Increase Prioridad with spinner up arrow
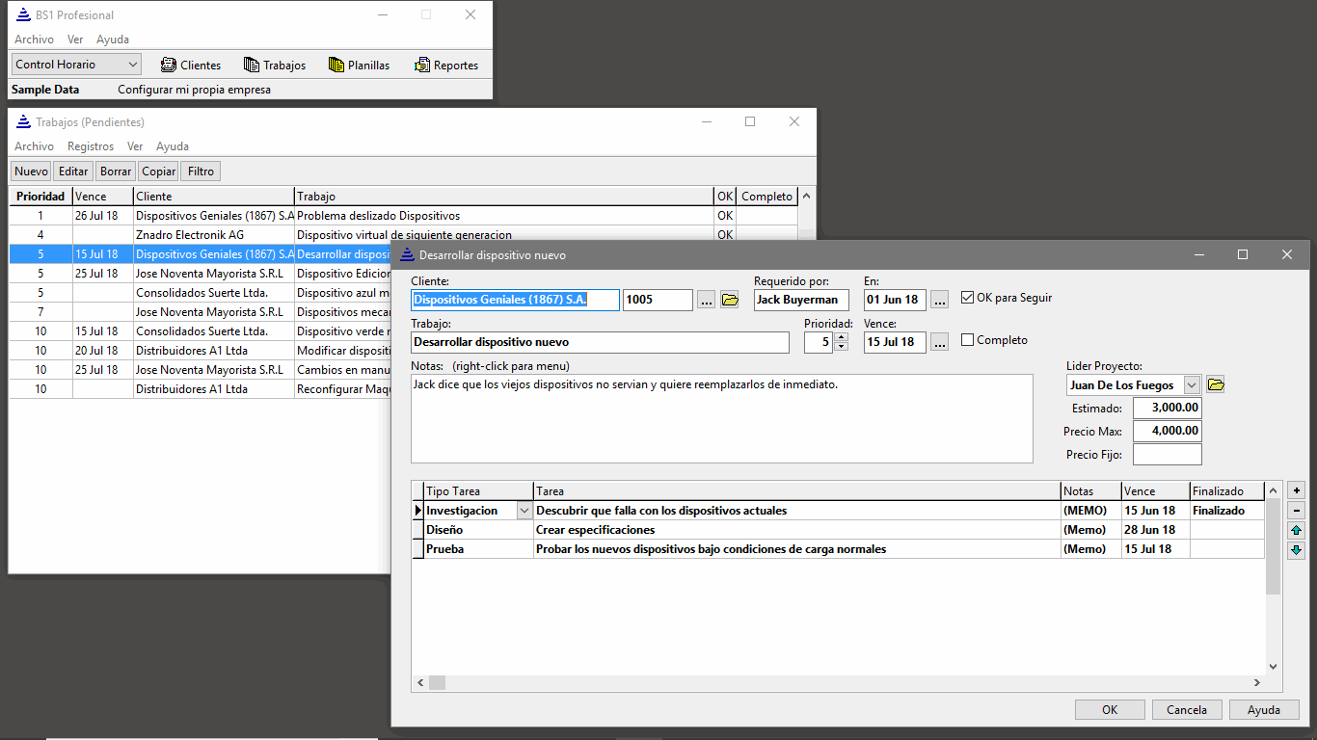 841,336
